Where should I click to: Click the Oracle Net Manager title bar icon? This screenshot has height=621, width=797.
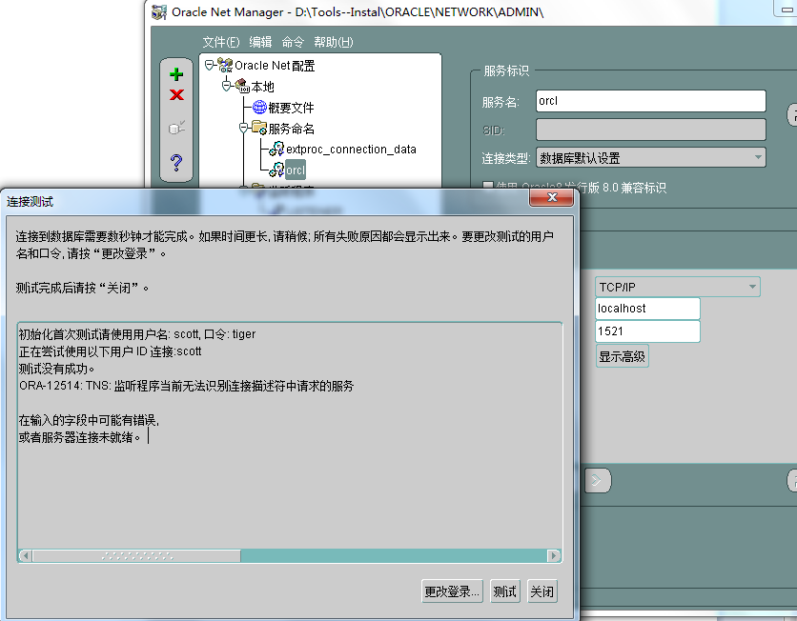tap(159, 12)
